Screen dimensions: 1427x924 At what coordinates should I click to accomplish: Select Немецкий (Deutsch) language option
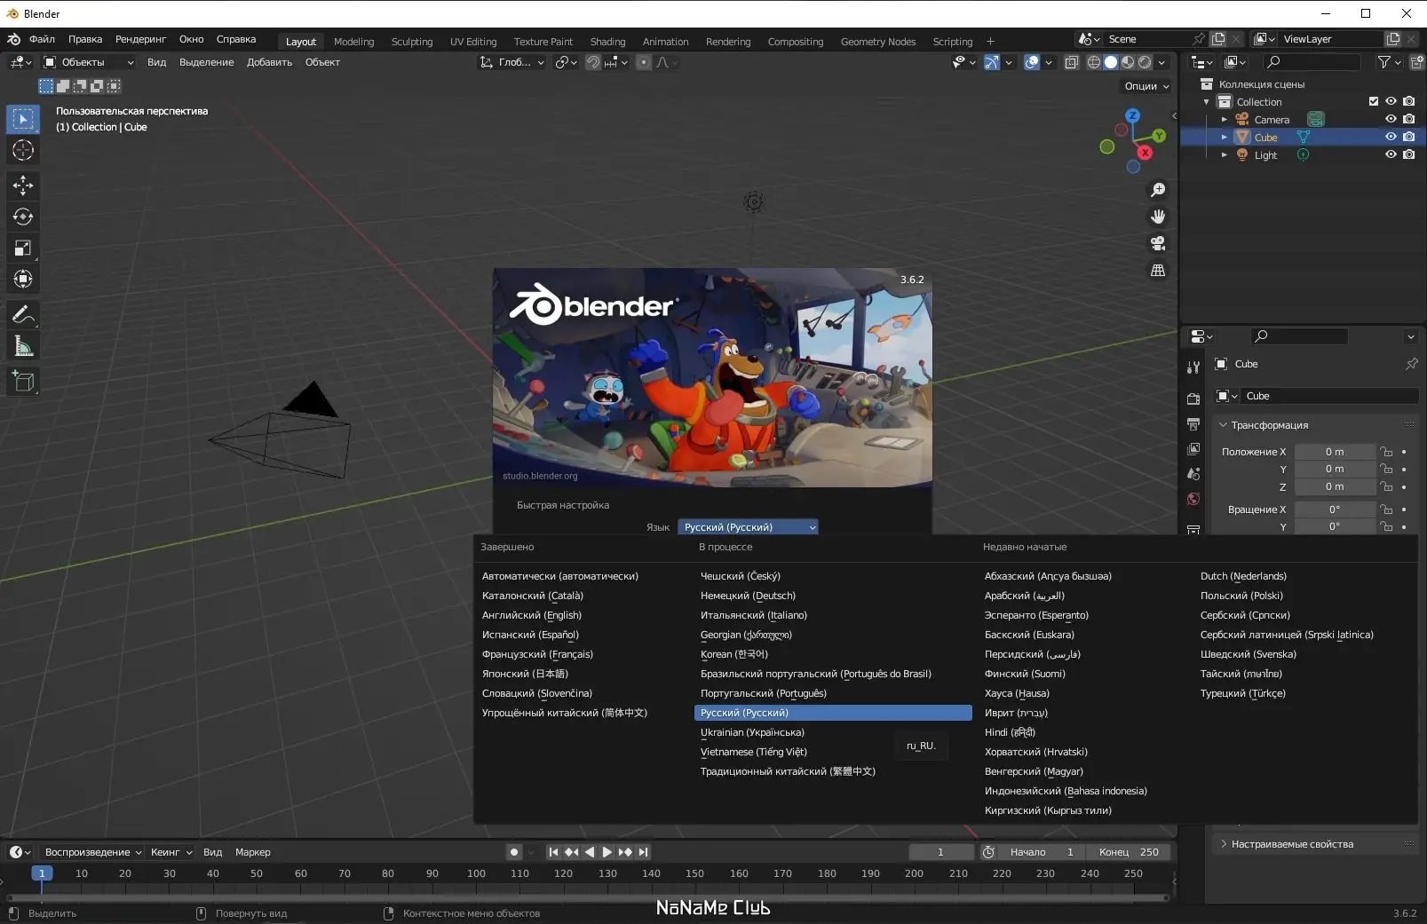click(748, 596)
